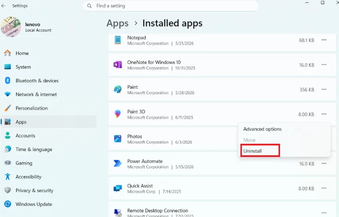Image resolution: width=339 pixels, height=217 pixels.
Task: Click the lenovo account profile picture
Action: pyautogui.click(x=11, y=27)
